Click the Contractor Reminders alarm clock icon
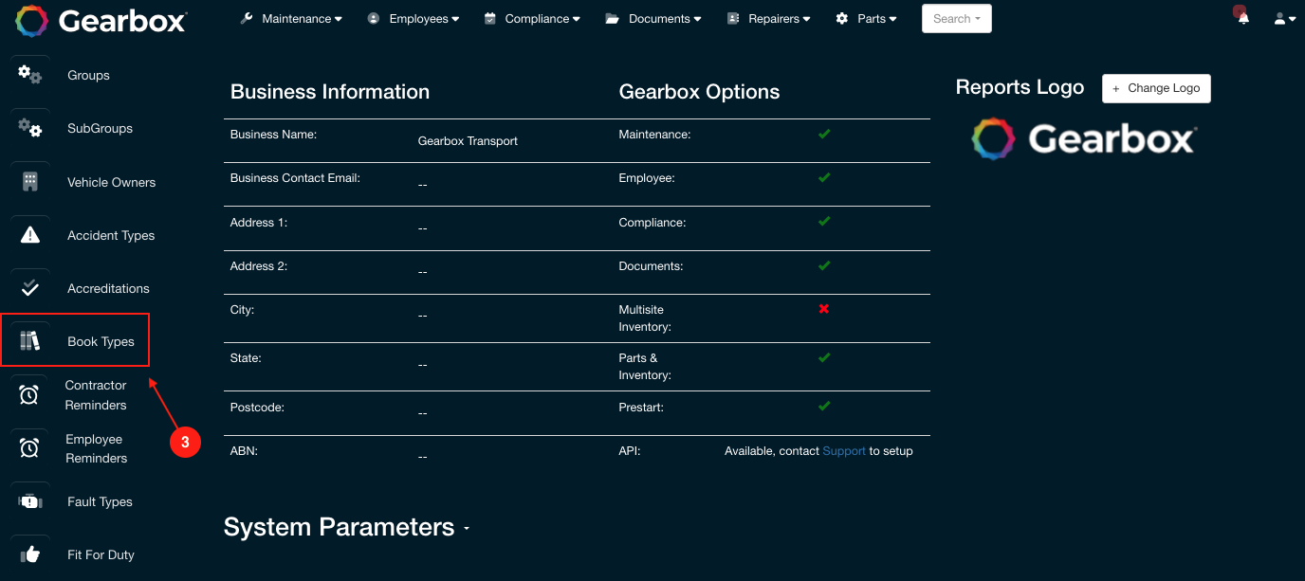Image resolution: width=1305 pixels, height=581 pixels. [x=29, y=395]
